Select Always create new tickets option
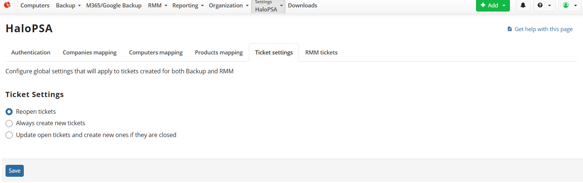The image size is (583, 183). (x=9, y=123)
